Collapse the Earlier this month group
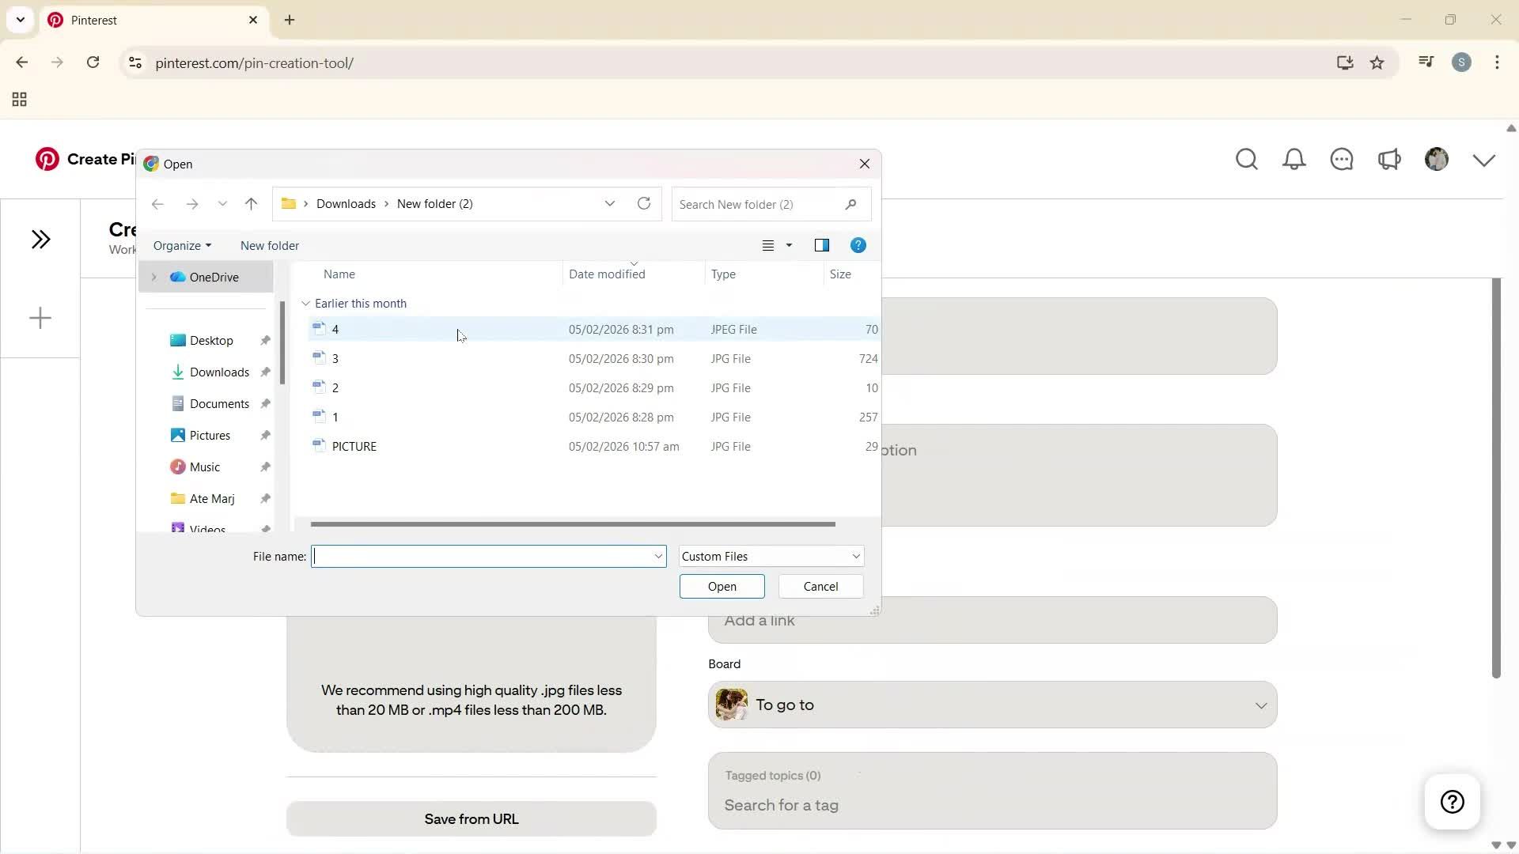The image size is (1519, 854). (x=306, y=303)
